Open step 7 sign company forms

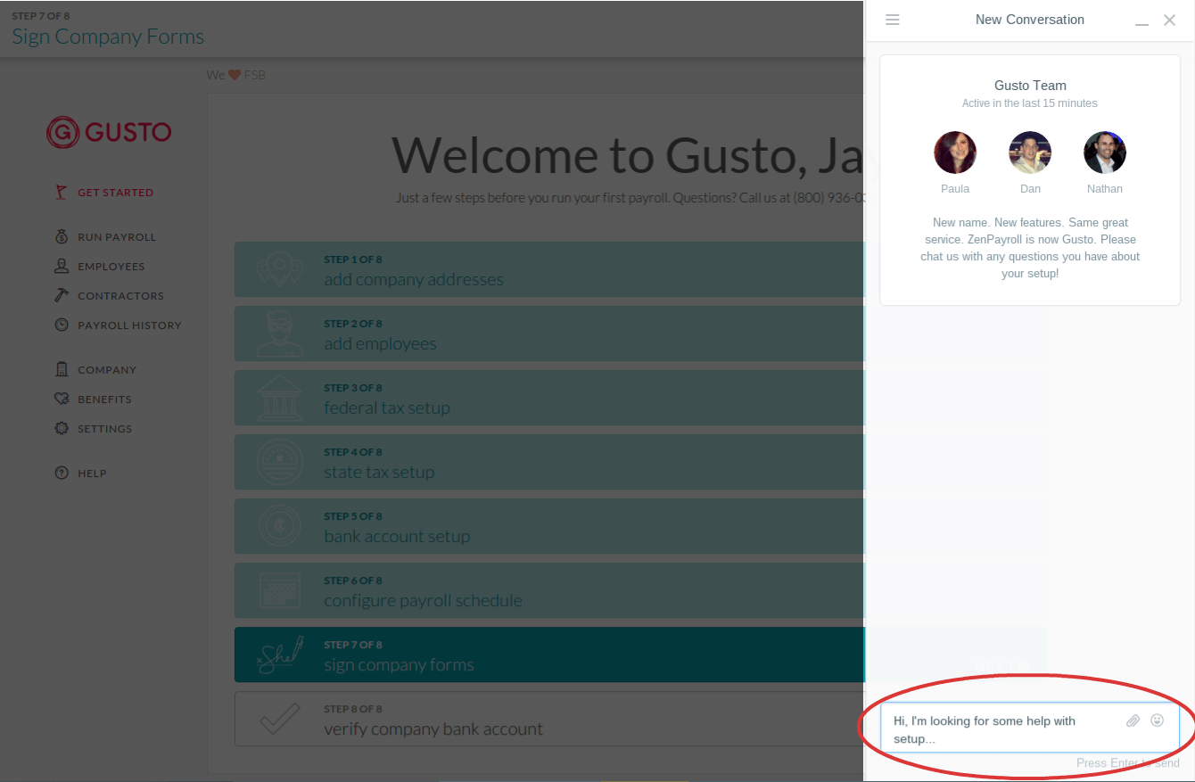(549, 654)
